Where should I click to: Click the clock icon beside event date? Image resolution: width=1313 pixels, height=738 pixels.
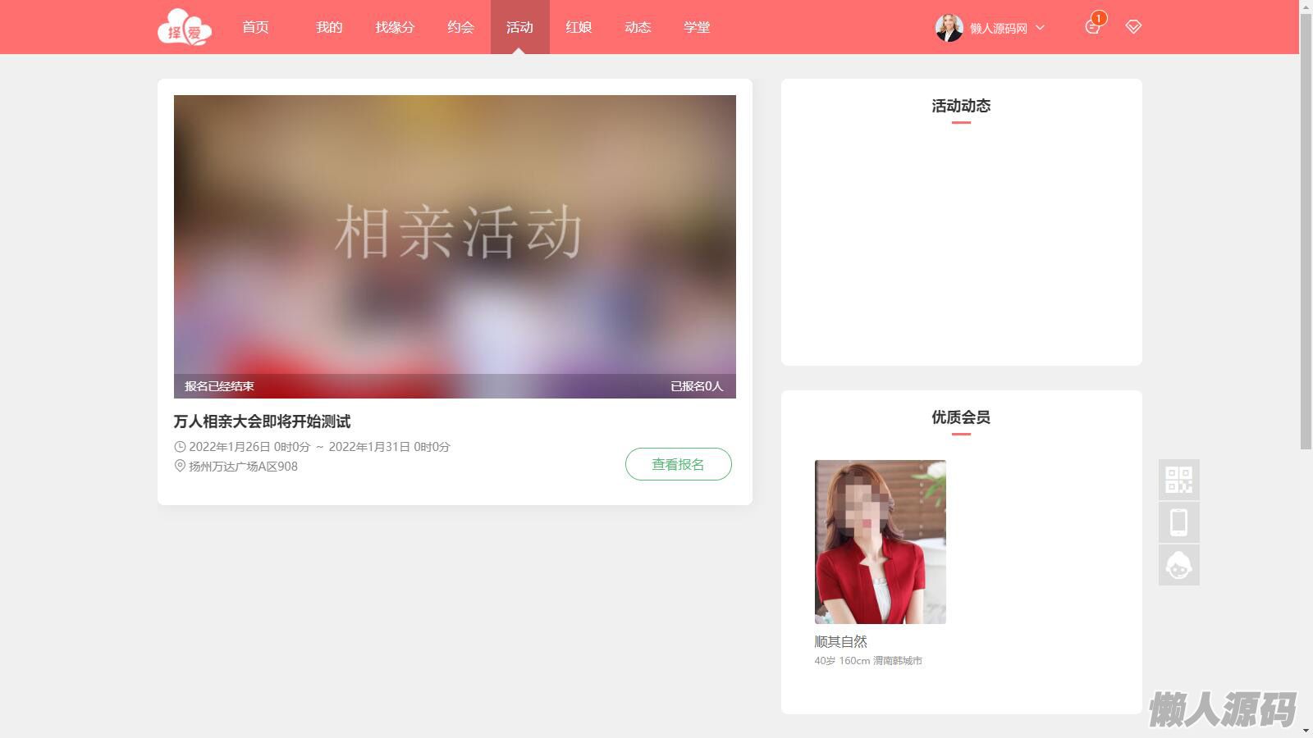click(x=180, y=447)
